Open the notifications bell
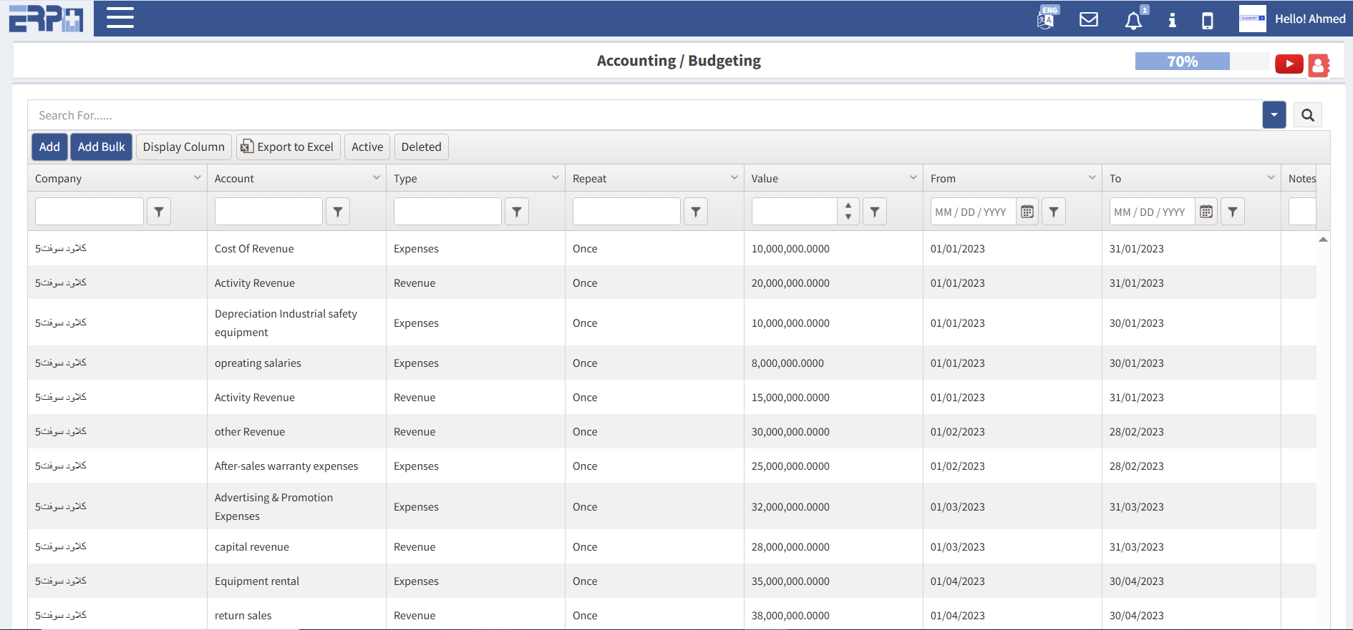Image resolution: width=1353 pixels, height=630 pixels. [x=1133, y=21]
